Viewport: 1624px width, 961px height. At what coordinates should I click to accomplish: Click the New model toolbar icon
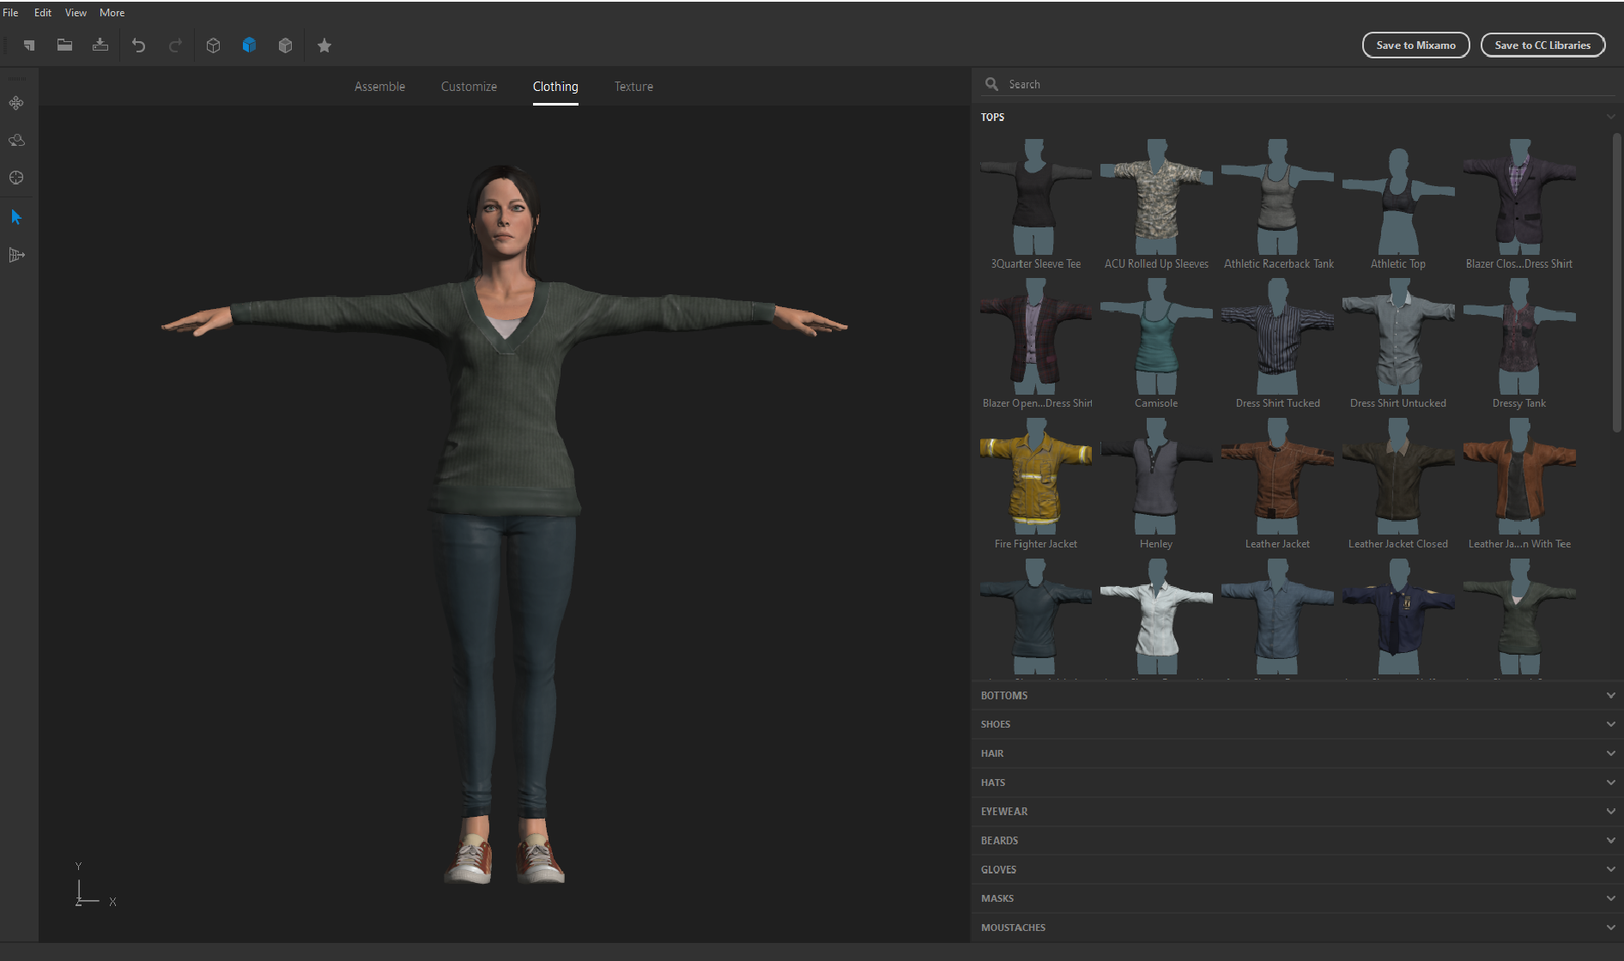(x=28, y=45)
